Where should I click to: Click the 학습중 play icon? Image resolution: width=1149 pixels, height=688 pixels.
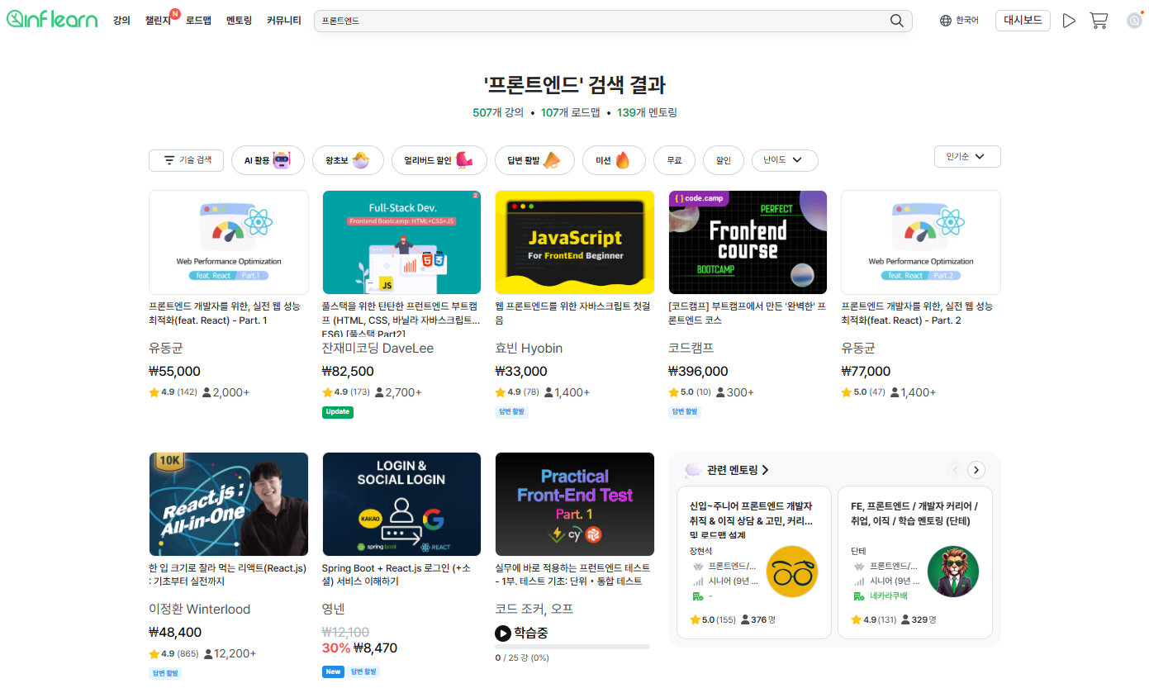502,633
